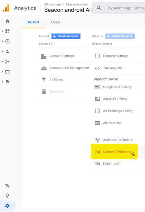Switch to the USER tab
This screenshot has height=212, width=145.
click(x=55, y=22)
